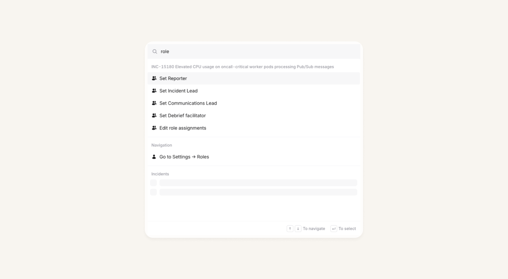Image resolution: width=508 pixels, height=279 pixels.
Task: Click person icon beside Go to Settings
Action: click(x=154, y=157)
